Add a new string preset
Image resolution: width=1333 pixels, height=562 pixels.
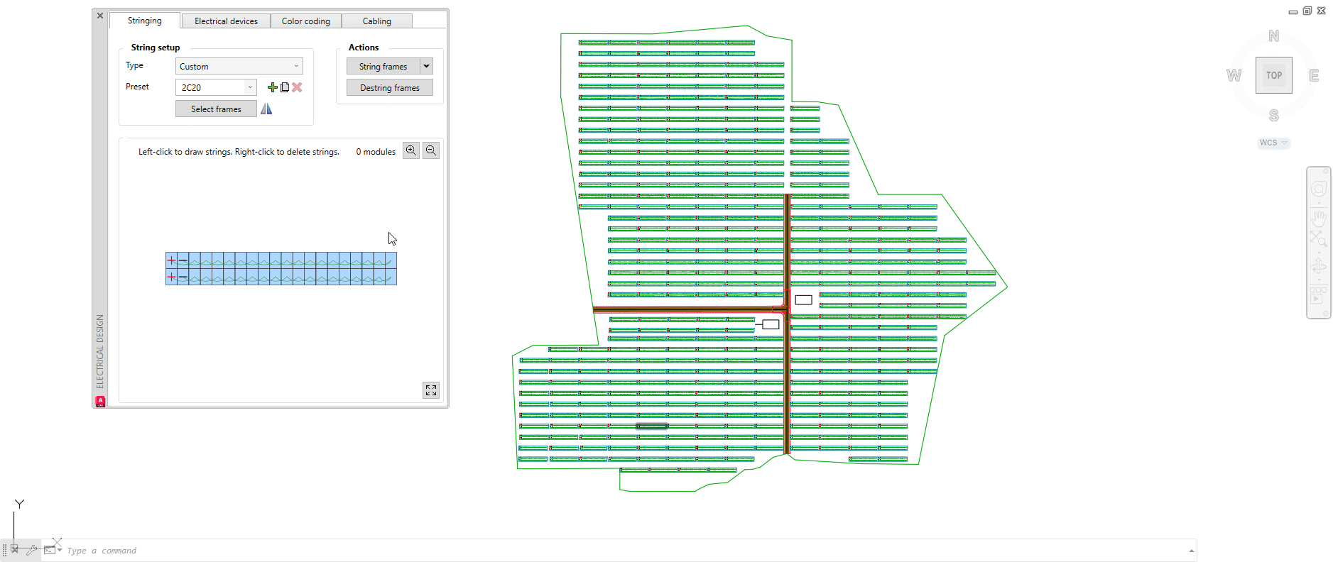tap(272, 87)
